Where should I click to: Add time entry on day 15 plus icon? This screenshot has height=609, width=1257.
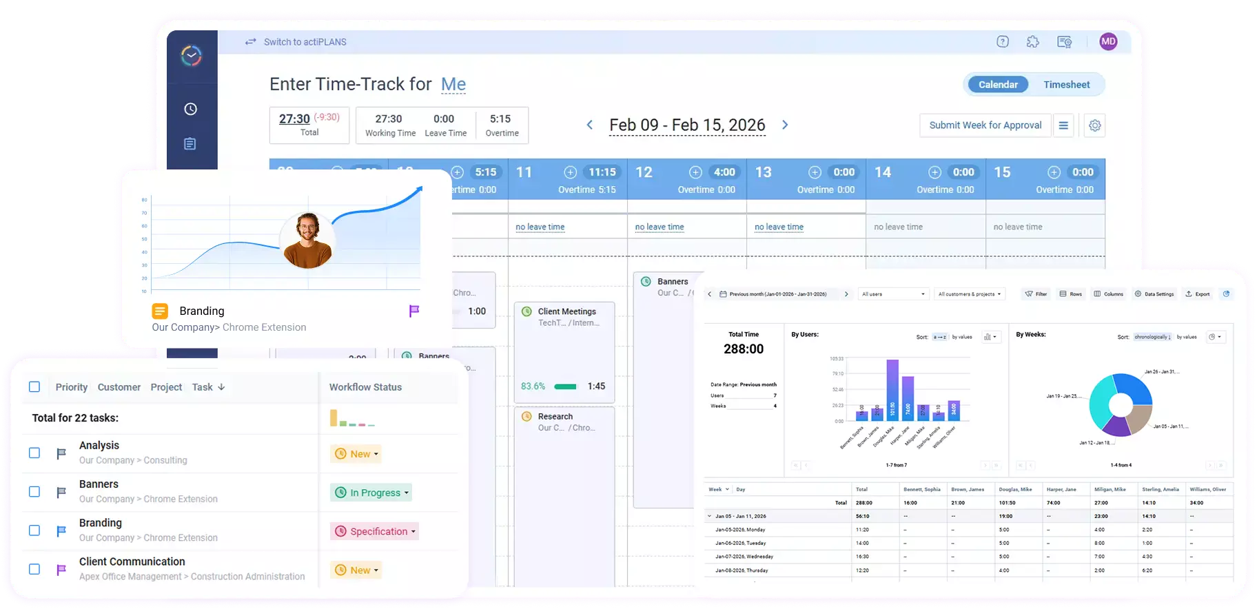tap(1054, 172)
